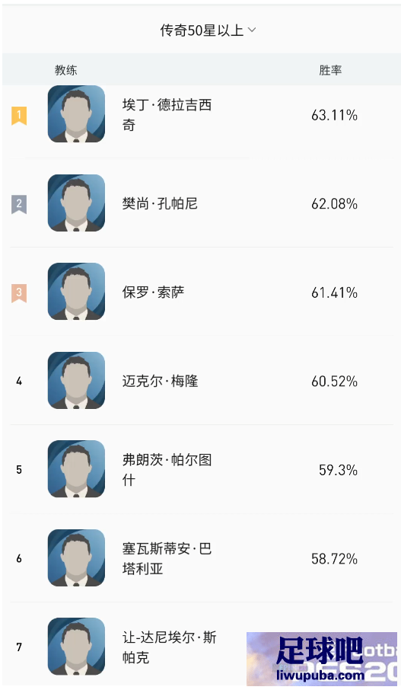Open coach name 保罗·索萨
The width and height of the screenshot is (401, 690).
click(154, 292)
